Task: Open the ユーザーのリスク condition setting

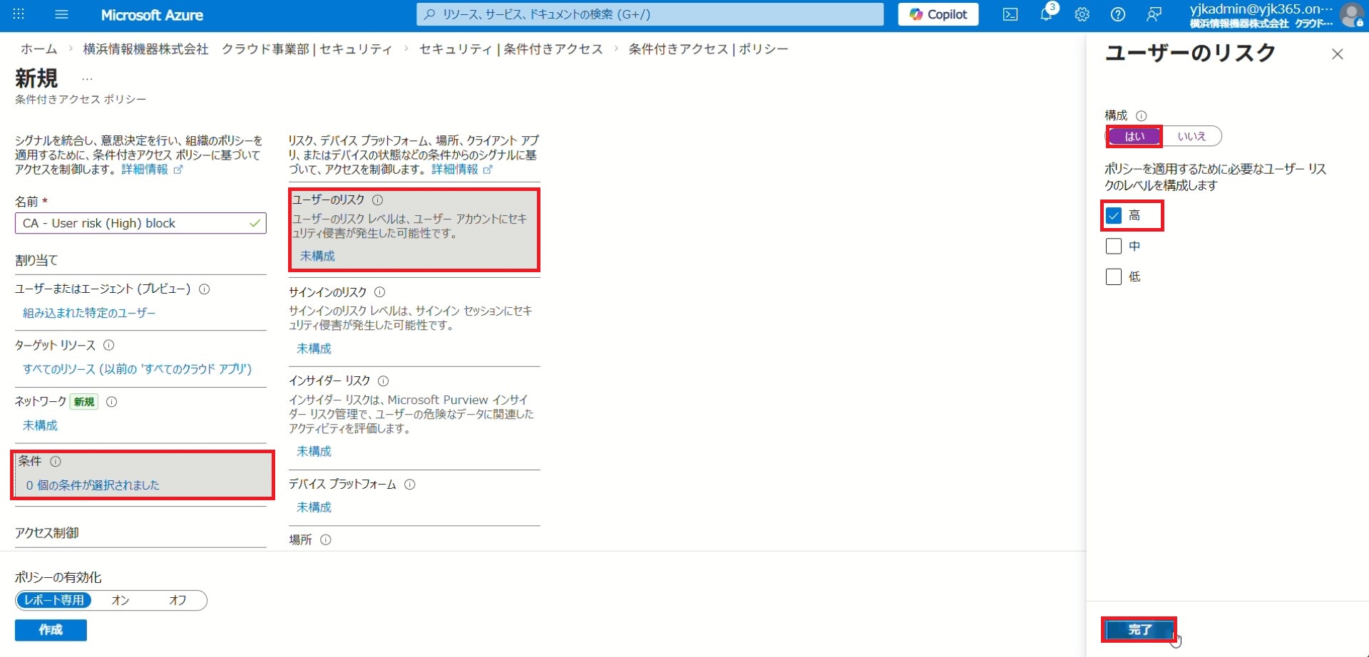Action: (x=414, y=229)
